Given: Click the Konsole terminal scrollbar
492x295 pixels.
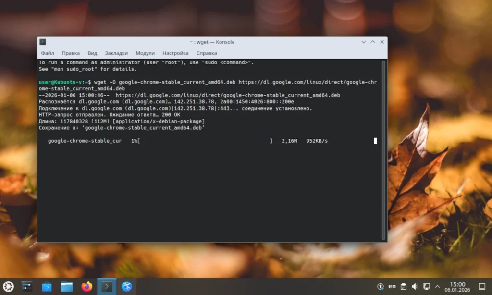Looking at the screenshot, I should (x=383, y=151).
